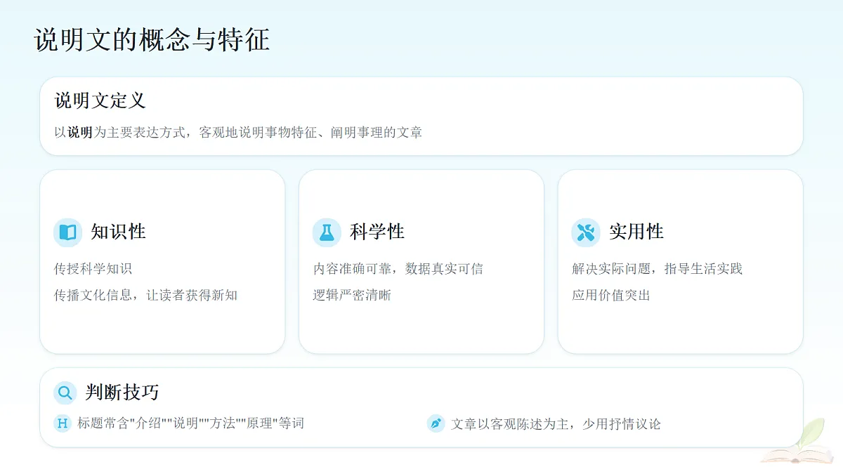
Task: Click the 实用性 card heading
Action: tap(636, 232)
